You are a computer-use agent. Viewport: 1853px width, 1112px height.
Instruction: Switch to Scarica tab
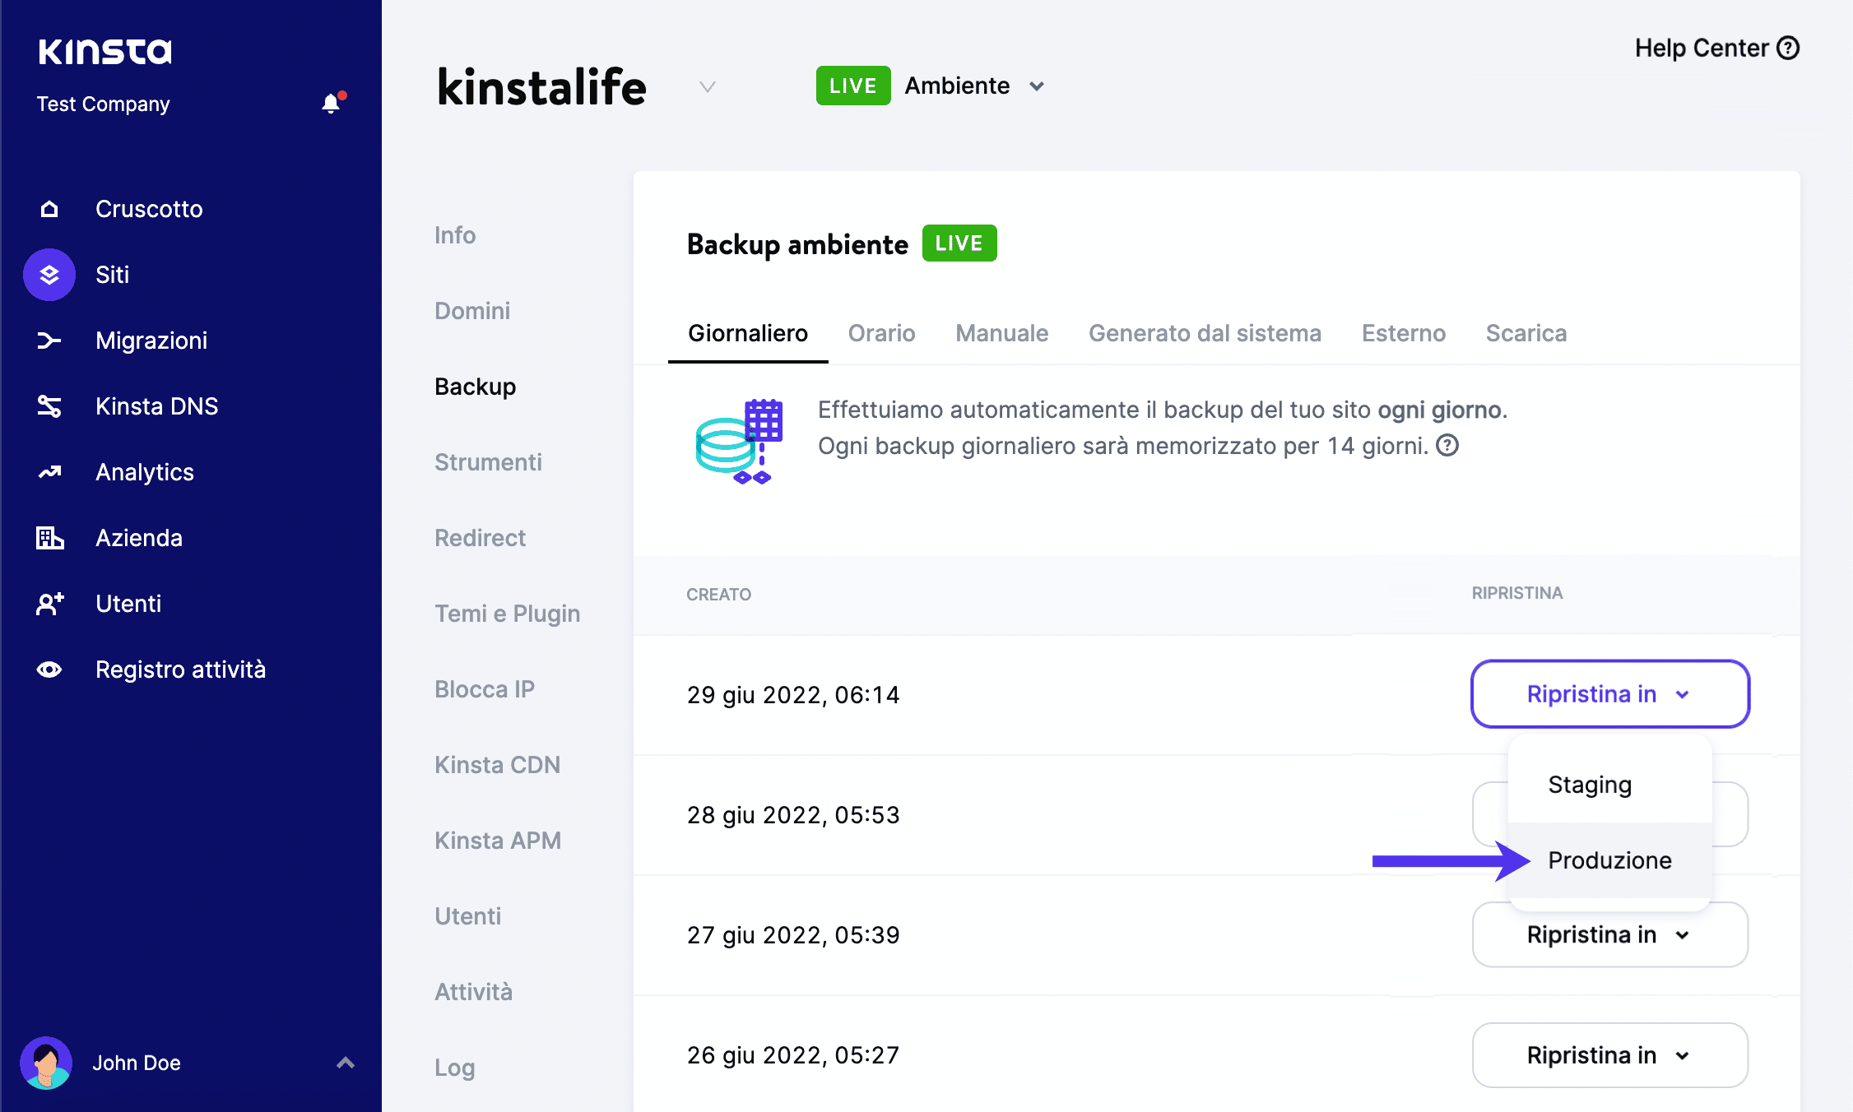point(1526,333)
